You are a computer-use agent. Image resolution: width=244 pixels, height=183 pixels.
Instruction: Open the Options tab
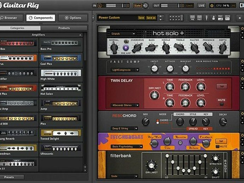tap(73, 18)
